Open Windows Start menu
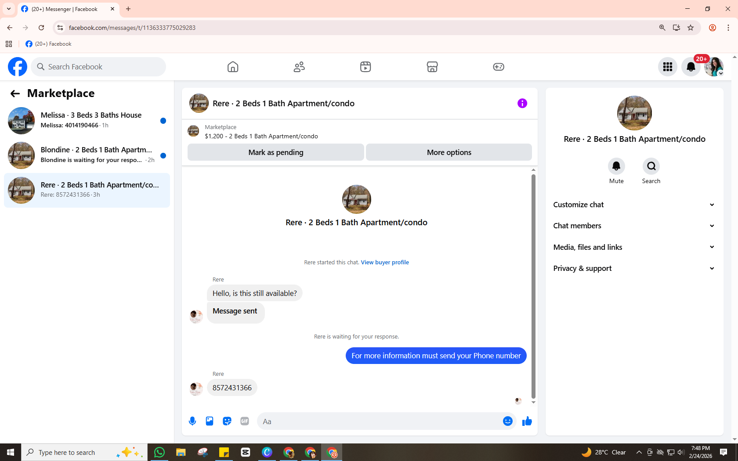The width and height of the screenshot is (738, 461). click(11, 452)
